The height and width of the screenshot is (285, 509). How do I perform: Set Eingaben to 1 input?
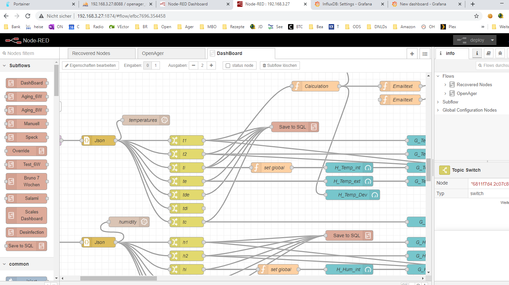[x=156, y=65]
